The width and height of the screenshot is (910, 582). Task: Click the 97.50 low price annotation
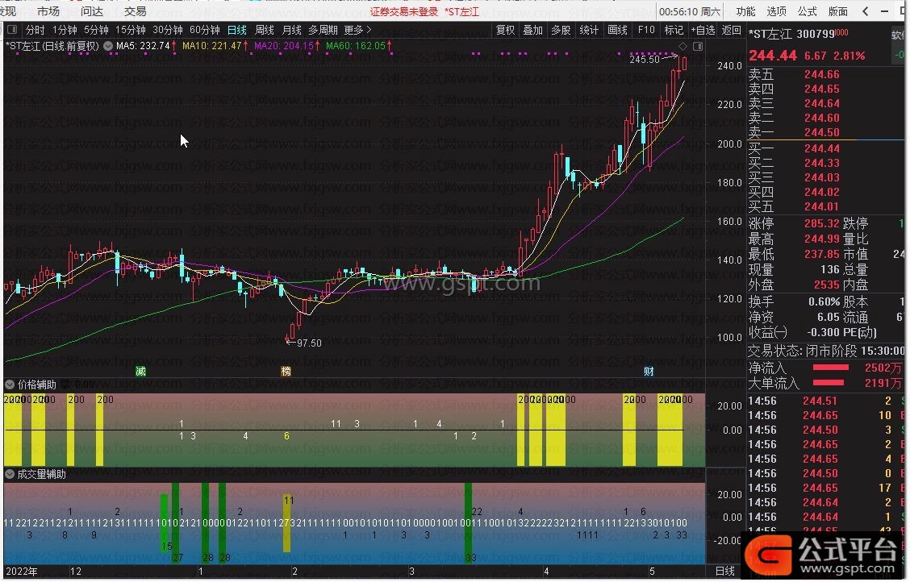(x=309, y=343)
